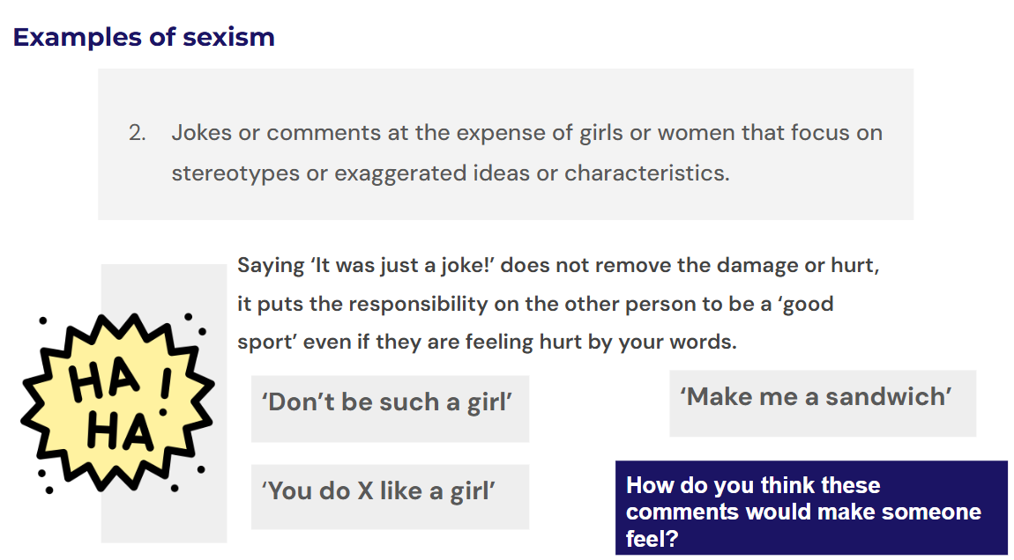Click the 'Don't be such a girl' box
The image size is (1014, 560).
pyautogui.click(x=390, y=403)
